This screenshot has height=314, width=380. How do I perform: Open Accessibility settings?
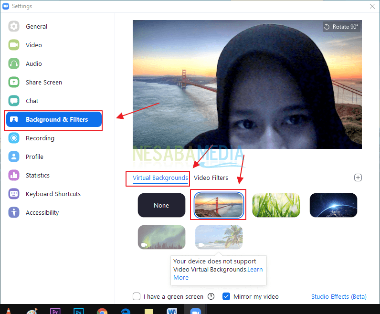pyautogui.click(x=42, y=213)
